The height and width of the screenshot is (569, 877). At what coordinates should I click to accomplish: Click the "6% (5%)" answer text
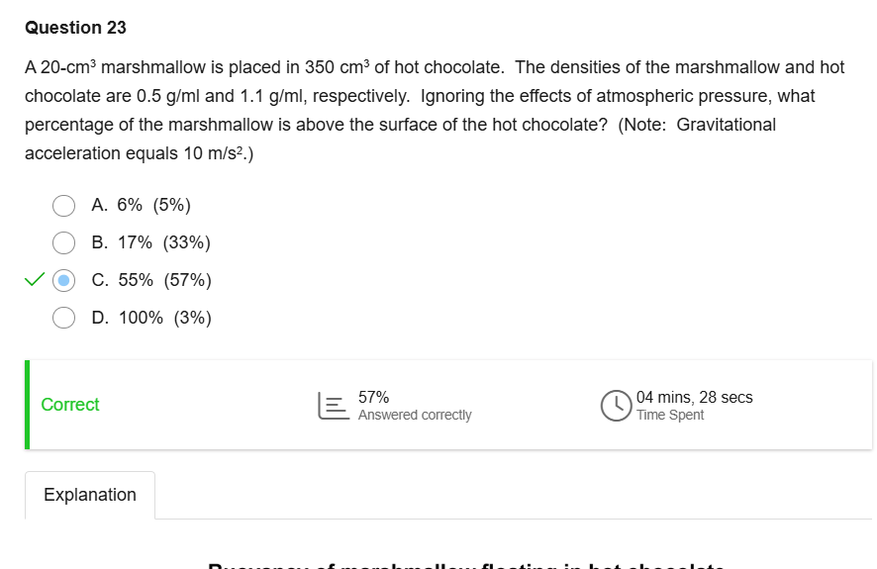pyautogui.click(x=142, y=205)
